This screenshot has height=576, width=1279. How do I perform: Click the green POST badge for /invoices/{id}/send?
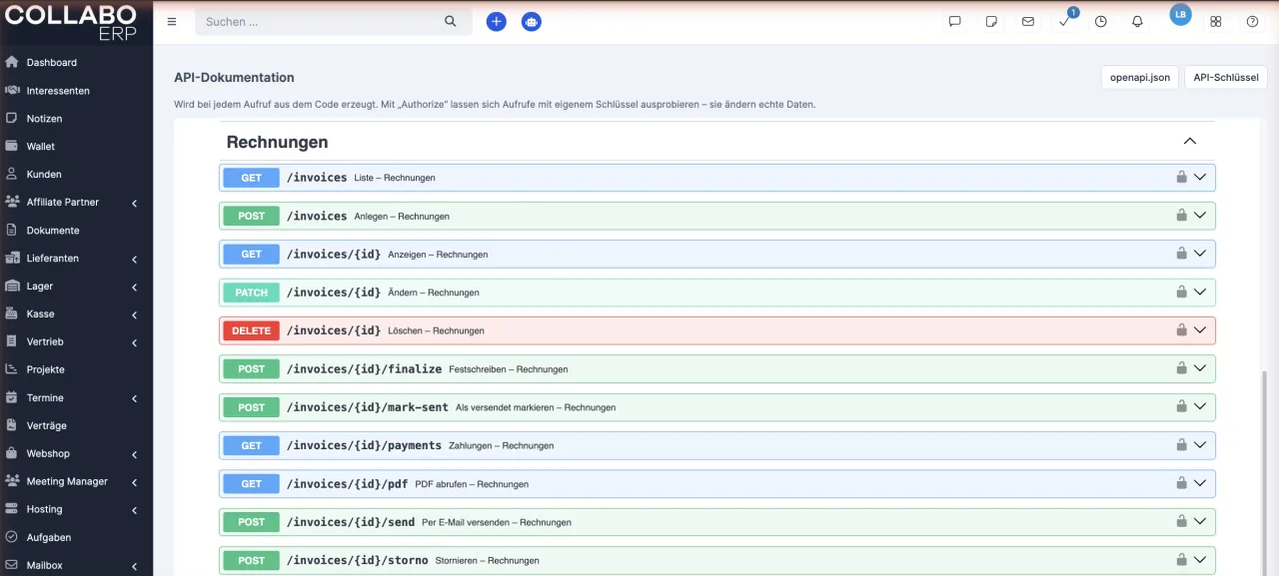(x=252, y=521)
